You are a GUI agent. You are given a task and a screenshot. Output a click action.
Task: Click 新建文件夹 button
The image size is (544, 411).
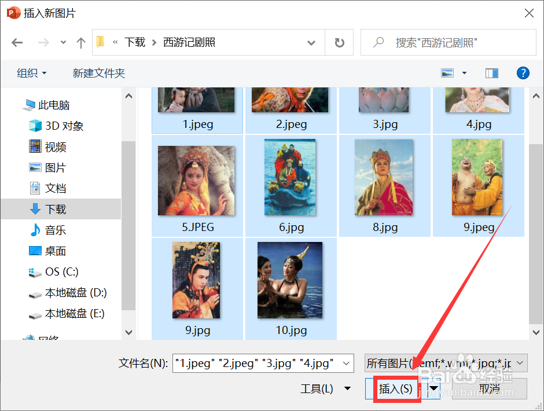[98, 73]
